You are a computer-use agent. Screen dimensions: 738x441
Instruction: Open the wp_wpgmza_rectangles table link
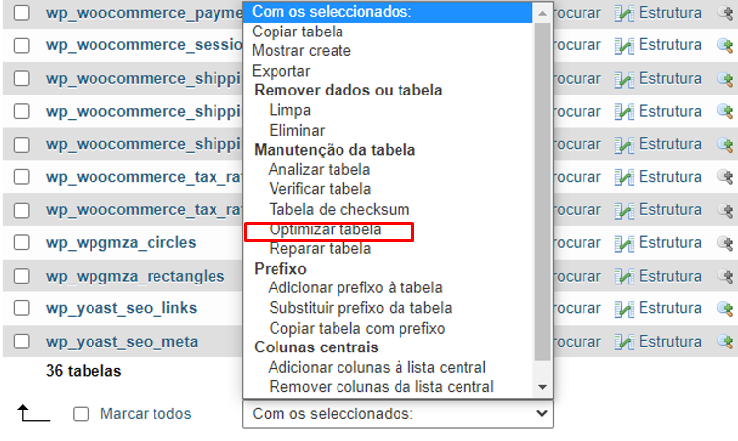coord(135,276)
